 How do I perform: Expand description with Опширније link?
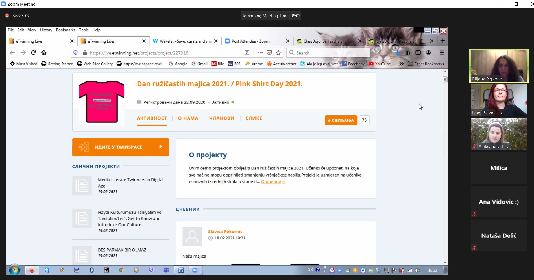tap(273, 182)
